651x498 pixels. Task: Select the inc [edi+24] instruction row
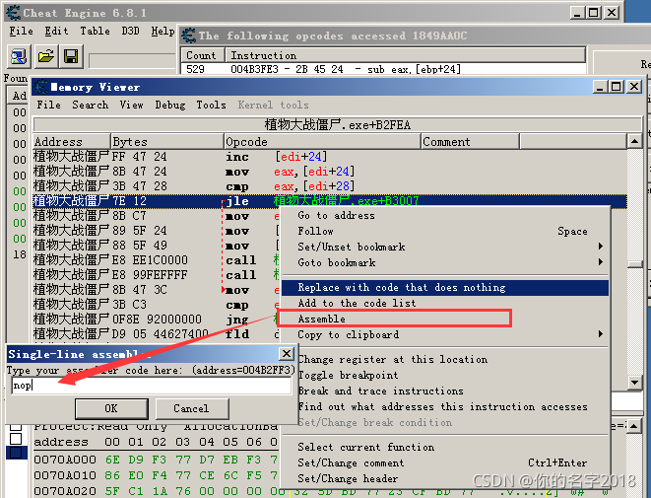tap(330, 157)
